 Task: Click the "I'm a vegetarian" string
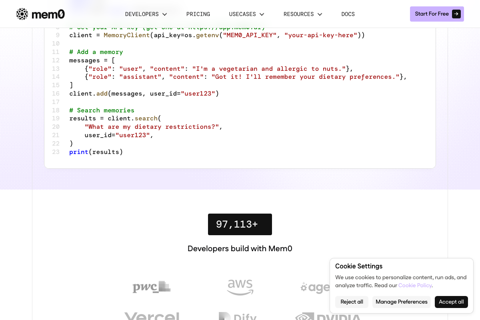[269, 69]
